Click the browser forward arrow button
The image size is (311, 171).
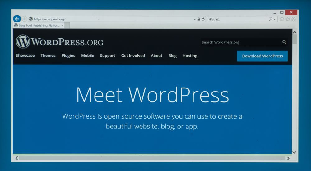click(x=24, y=19)
